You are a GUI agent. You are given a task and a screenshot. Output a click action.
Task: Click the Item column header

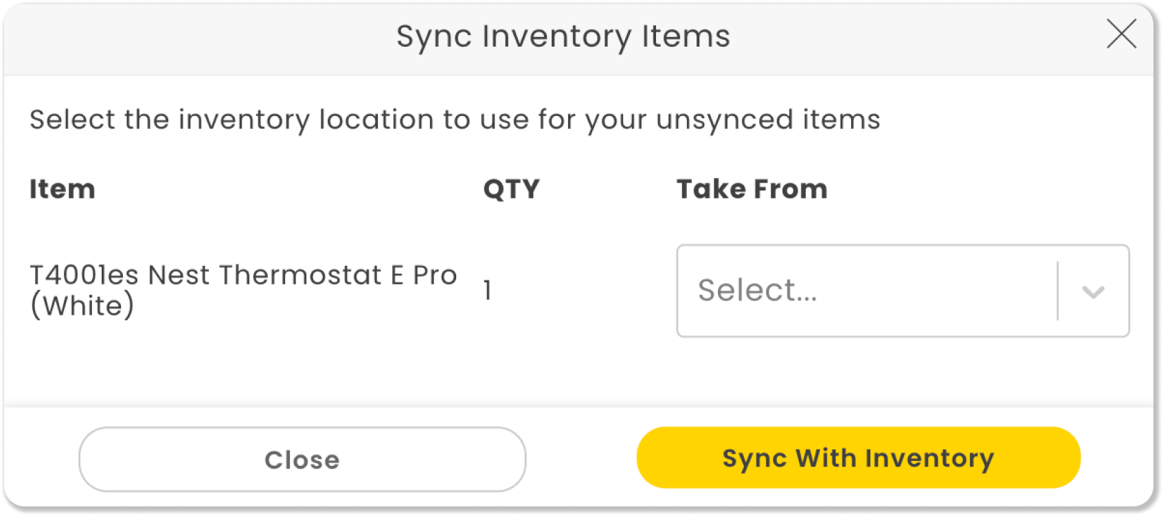(x=63, y=189)
